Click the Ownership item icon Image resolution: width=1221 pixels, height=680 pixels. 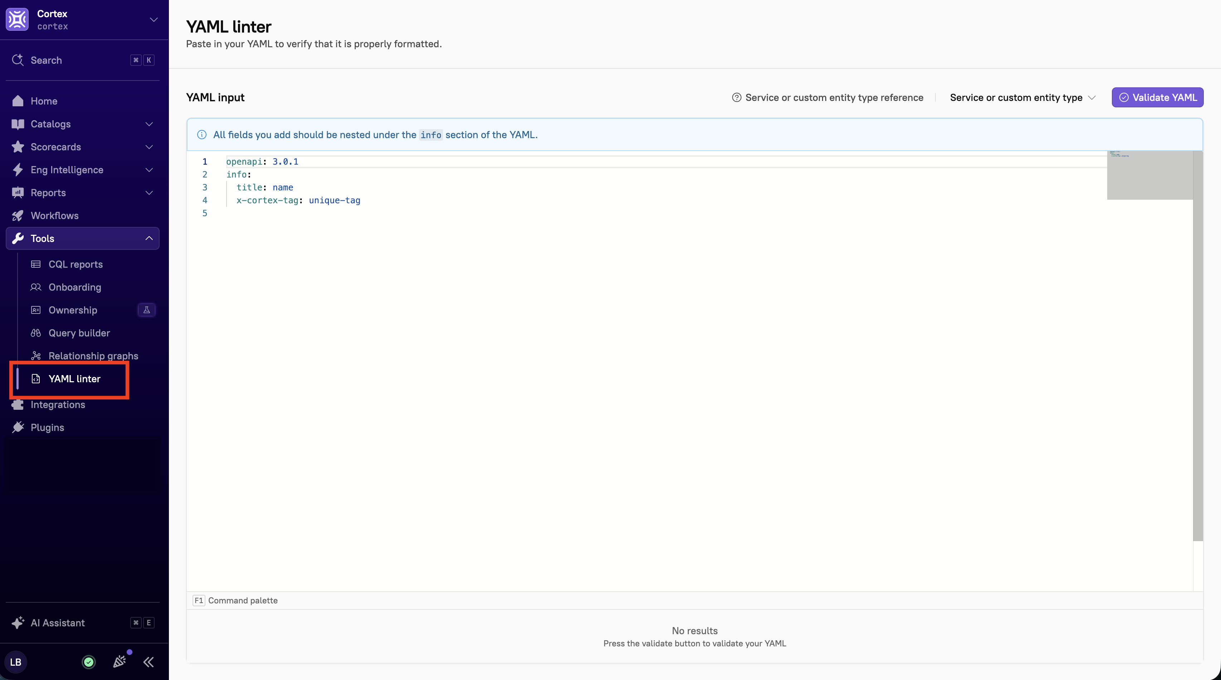(35, 310)
